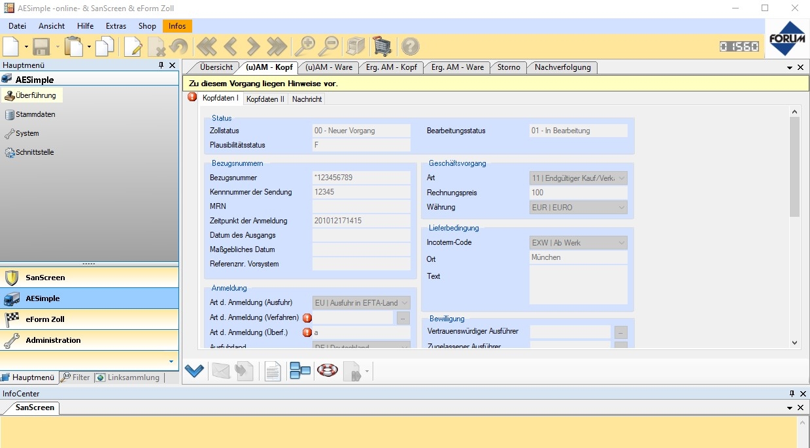
Task: Open dropdown arrow beside document skip-forward icon
Action: (x=368, y=372)
